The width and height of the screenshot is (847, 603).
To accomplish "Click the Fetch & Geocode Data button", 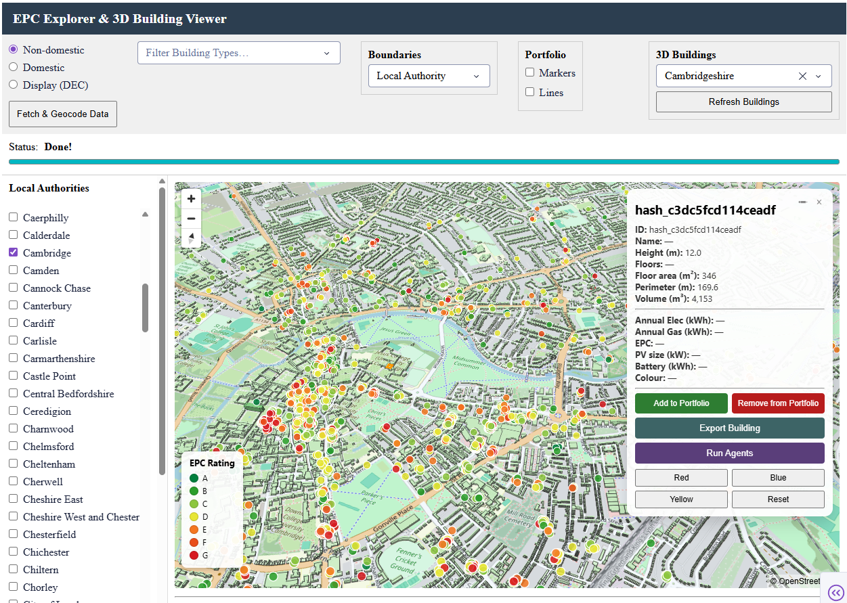I will point(62,114).
